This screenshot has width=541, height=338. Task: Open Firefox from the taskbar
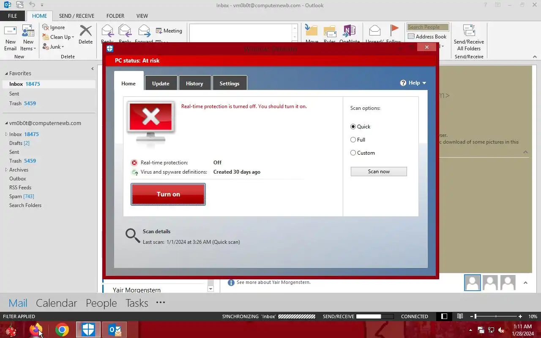[36, 330]
